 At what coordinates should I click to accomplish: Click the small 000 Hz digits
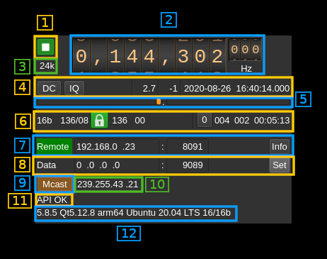pyautogui.click(x=245, y=50)
